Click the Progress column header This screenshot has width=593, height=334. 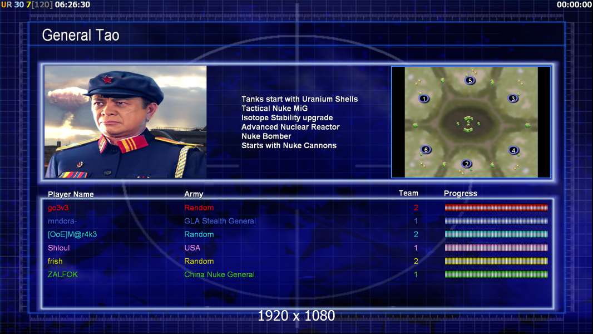click(460, 194)
